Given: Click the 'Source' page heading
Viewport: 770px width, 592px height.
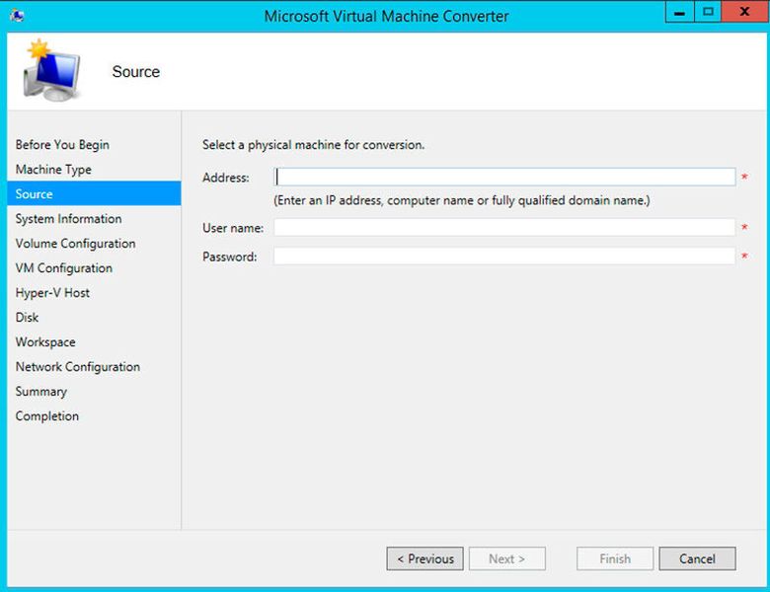Looking at the screenshot, I should pos(136,72).
